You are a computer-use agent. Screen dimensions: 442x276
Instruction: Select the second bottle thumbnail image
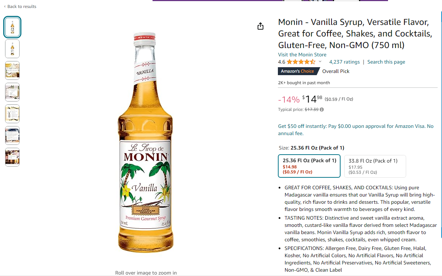click(12, 49)
